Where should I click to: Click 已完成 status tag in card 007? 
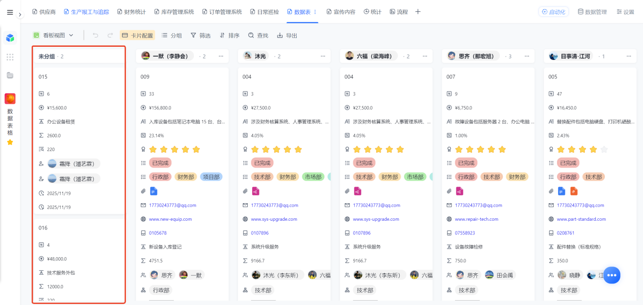[467, 163]
